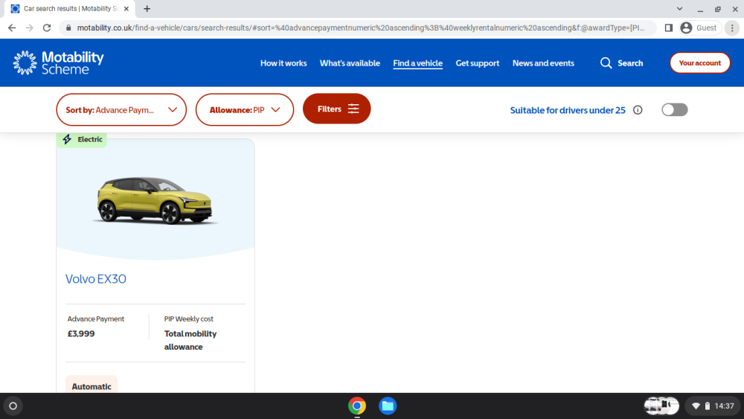The width and height of the screenshot is (744, 419).
Task: Click the Chrome icon in the shelf
Action: pos(357,406)
